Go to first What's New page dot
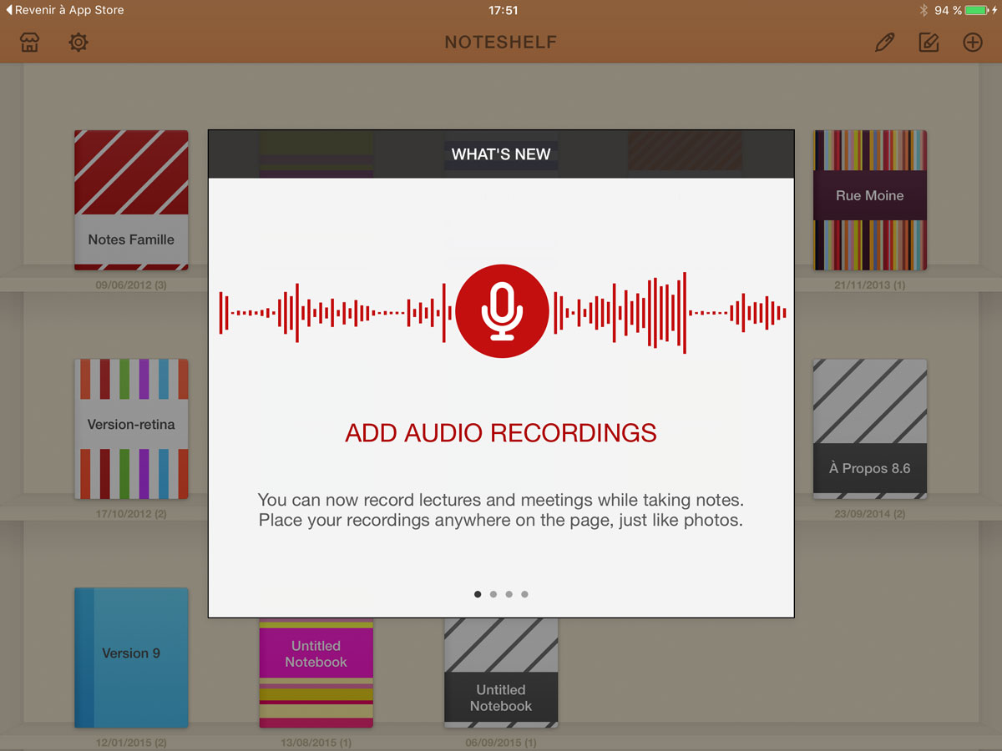 478,594
